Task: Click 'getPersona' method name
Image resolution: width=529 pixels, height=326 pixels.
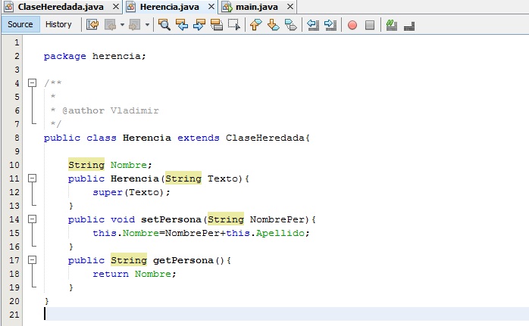Action: click(x=183, y=260)
